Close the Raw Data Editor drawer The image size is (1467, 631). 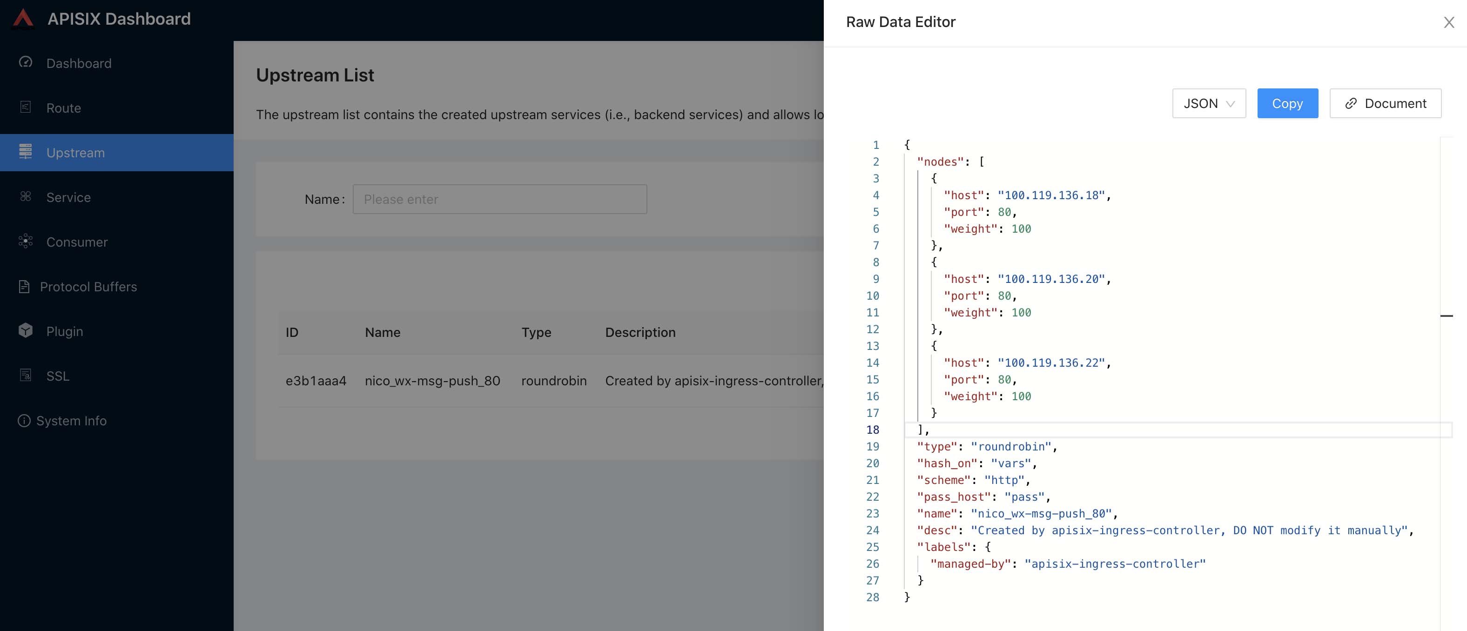coord(1449,22)
